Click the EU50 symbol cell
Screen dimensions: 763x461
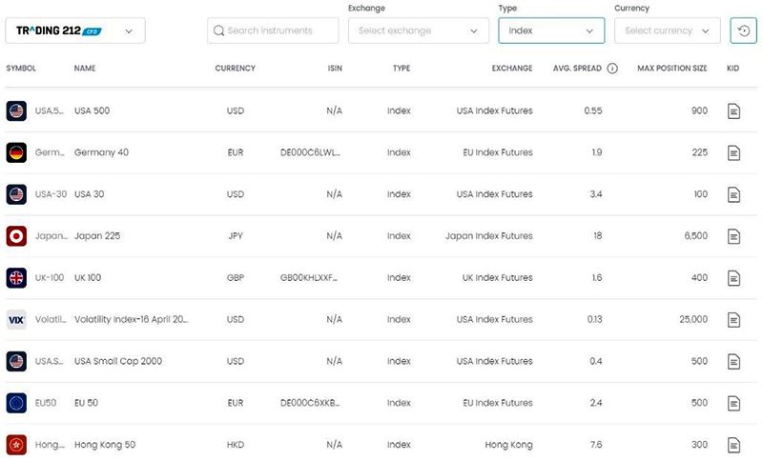coord(46,403)
